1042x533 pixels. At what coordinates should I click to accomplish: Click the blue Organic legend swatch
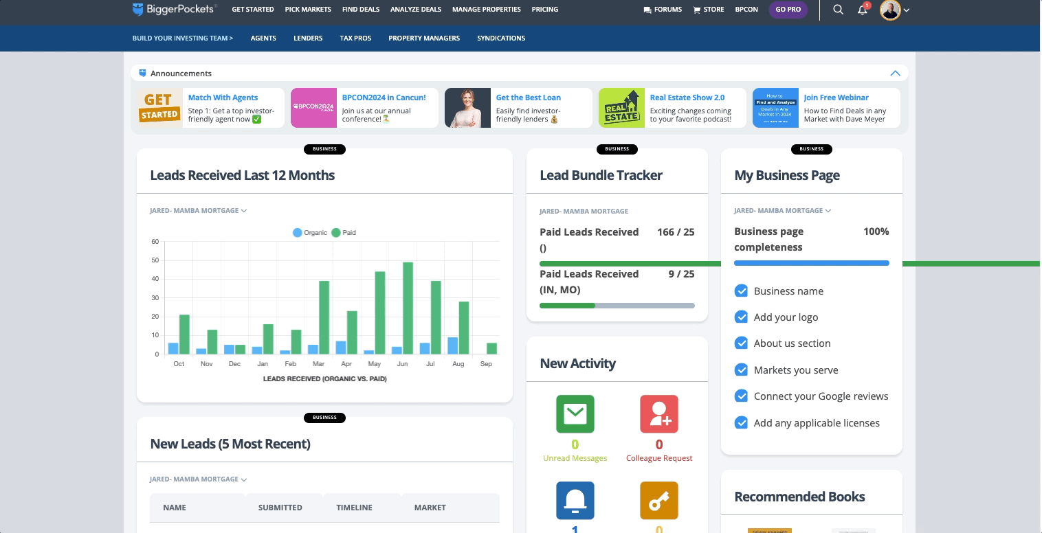tap(297, 233)
